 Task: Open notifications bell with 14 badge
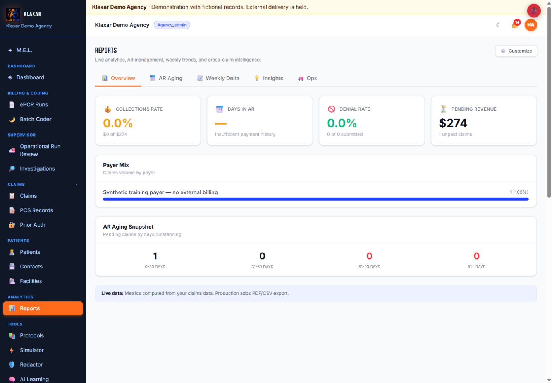tap(515, 25)
